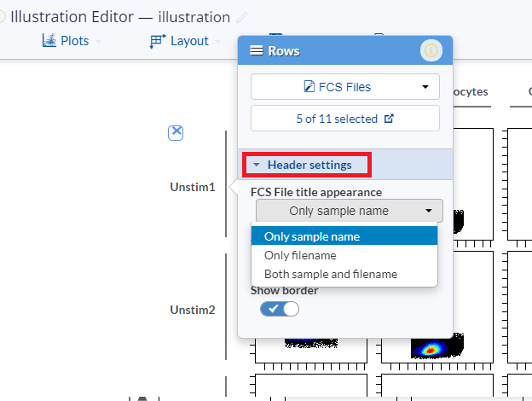
Task: Click the pencil icon next to illustration title
Action: (x=243, y=17)
